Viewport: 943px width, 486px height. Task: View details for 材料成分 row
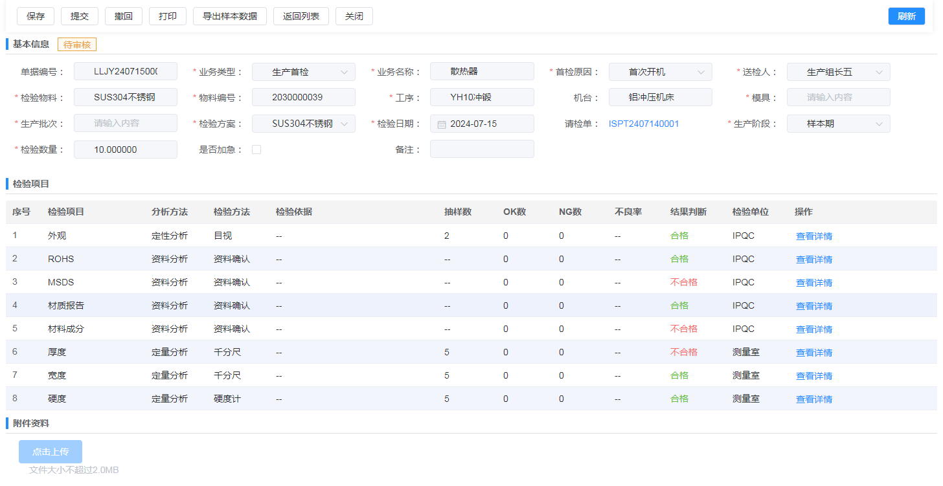coord(814,329)
